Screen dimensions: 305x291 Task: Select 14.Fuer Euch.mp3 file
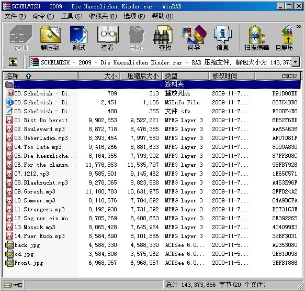[x=39, y=236]
